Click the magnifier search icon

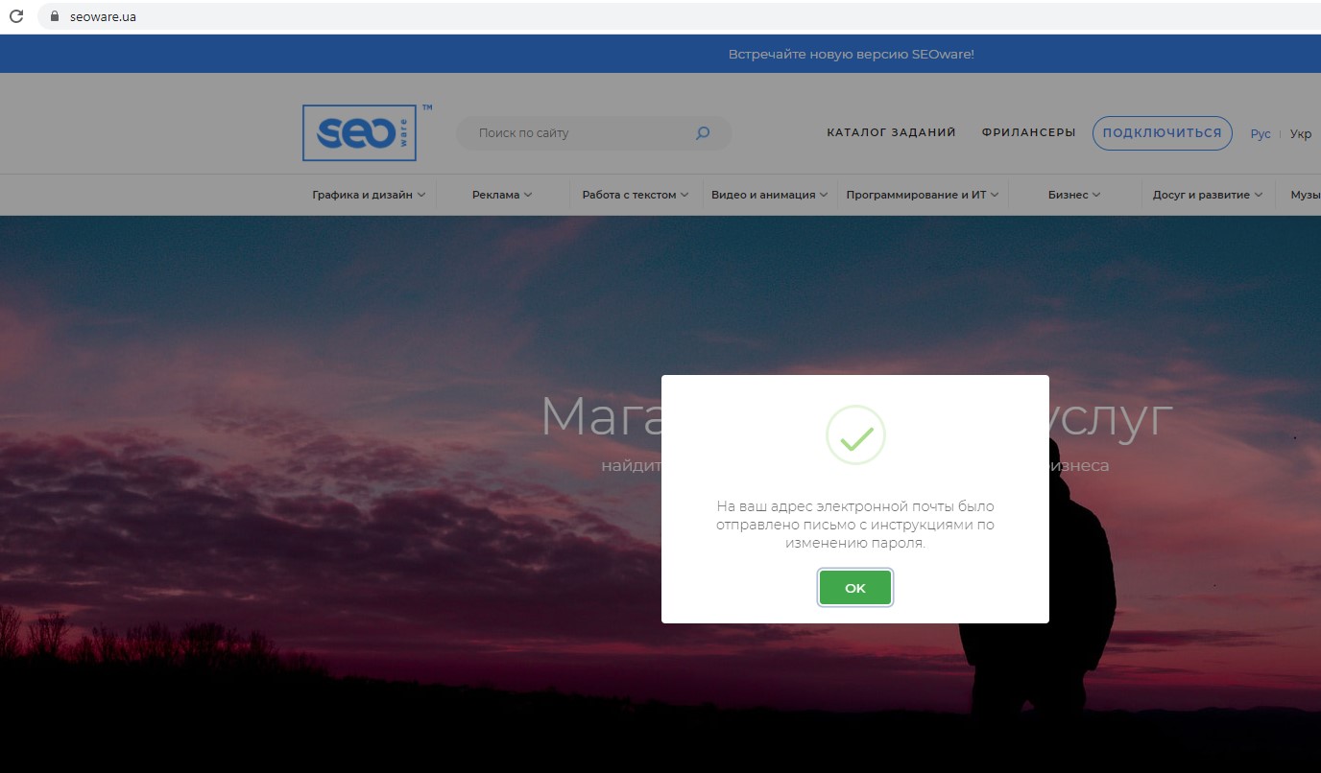tap(703, 133)
